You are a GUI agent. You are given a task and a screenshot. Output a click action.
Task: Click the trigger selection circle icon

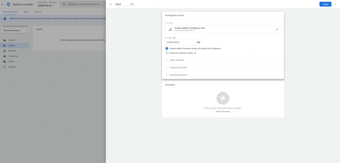click(x=223, y=98)
